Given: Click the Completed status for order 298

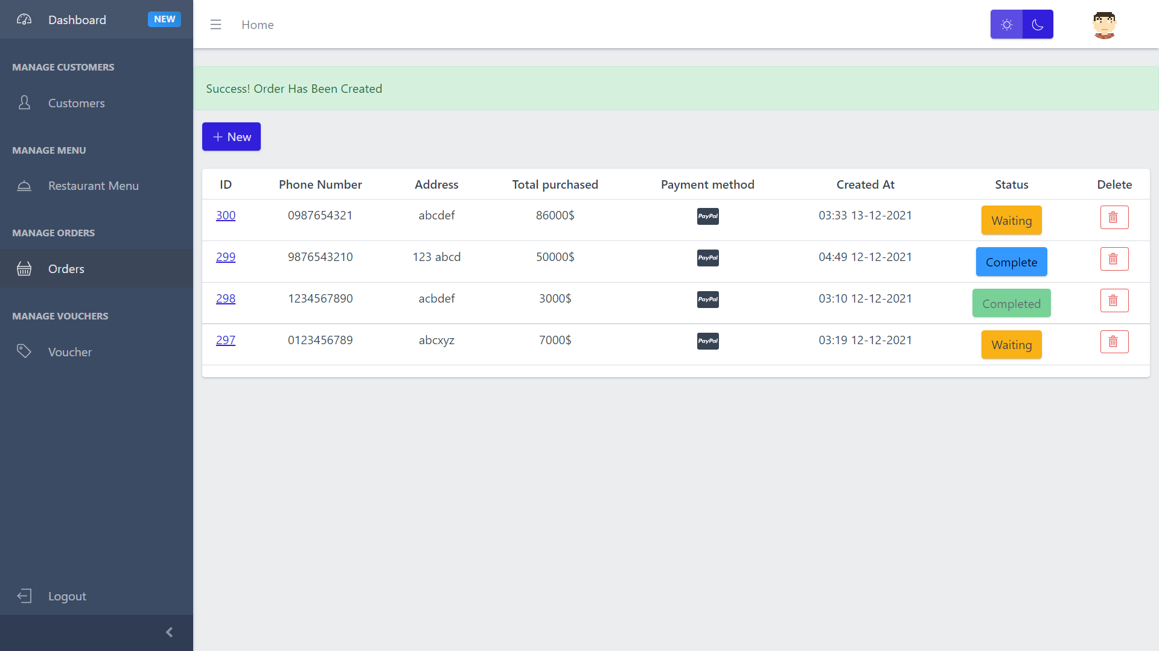Looking at the screenshot, I should pyautogui.click(x=1012, y=303).
